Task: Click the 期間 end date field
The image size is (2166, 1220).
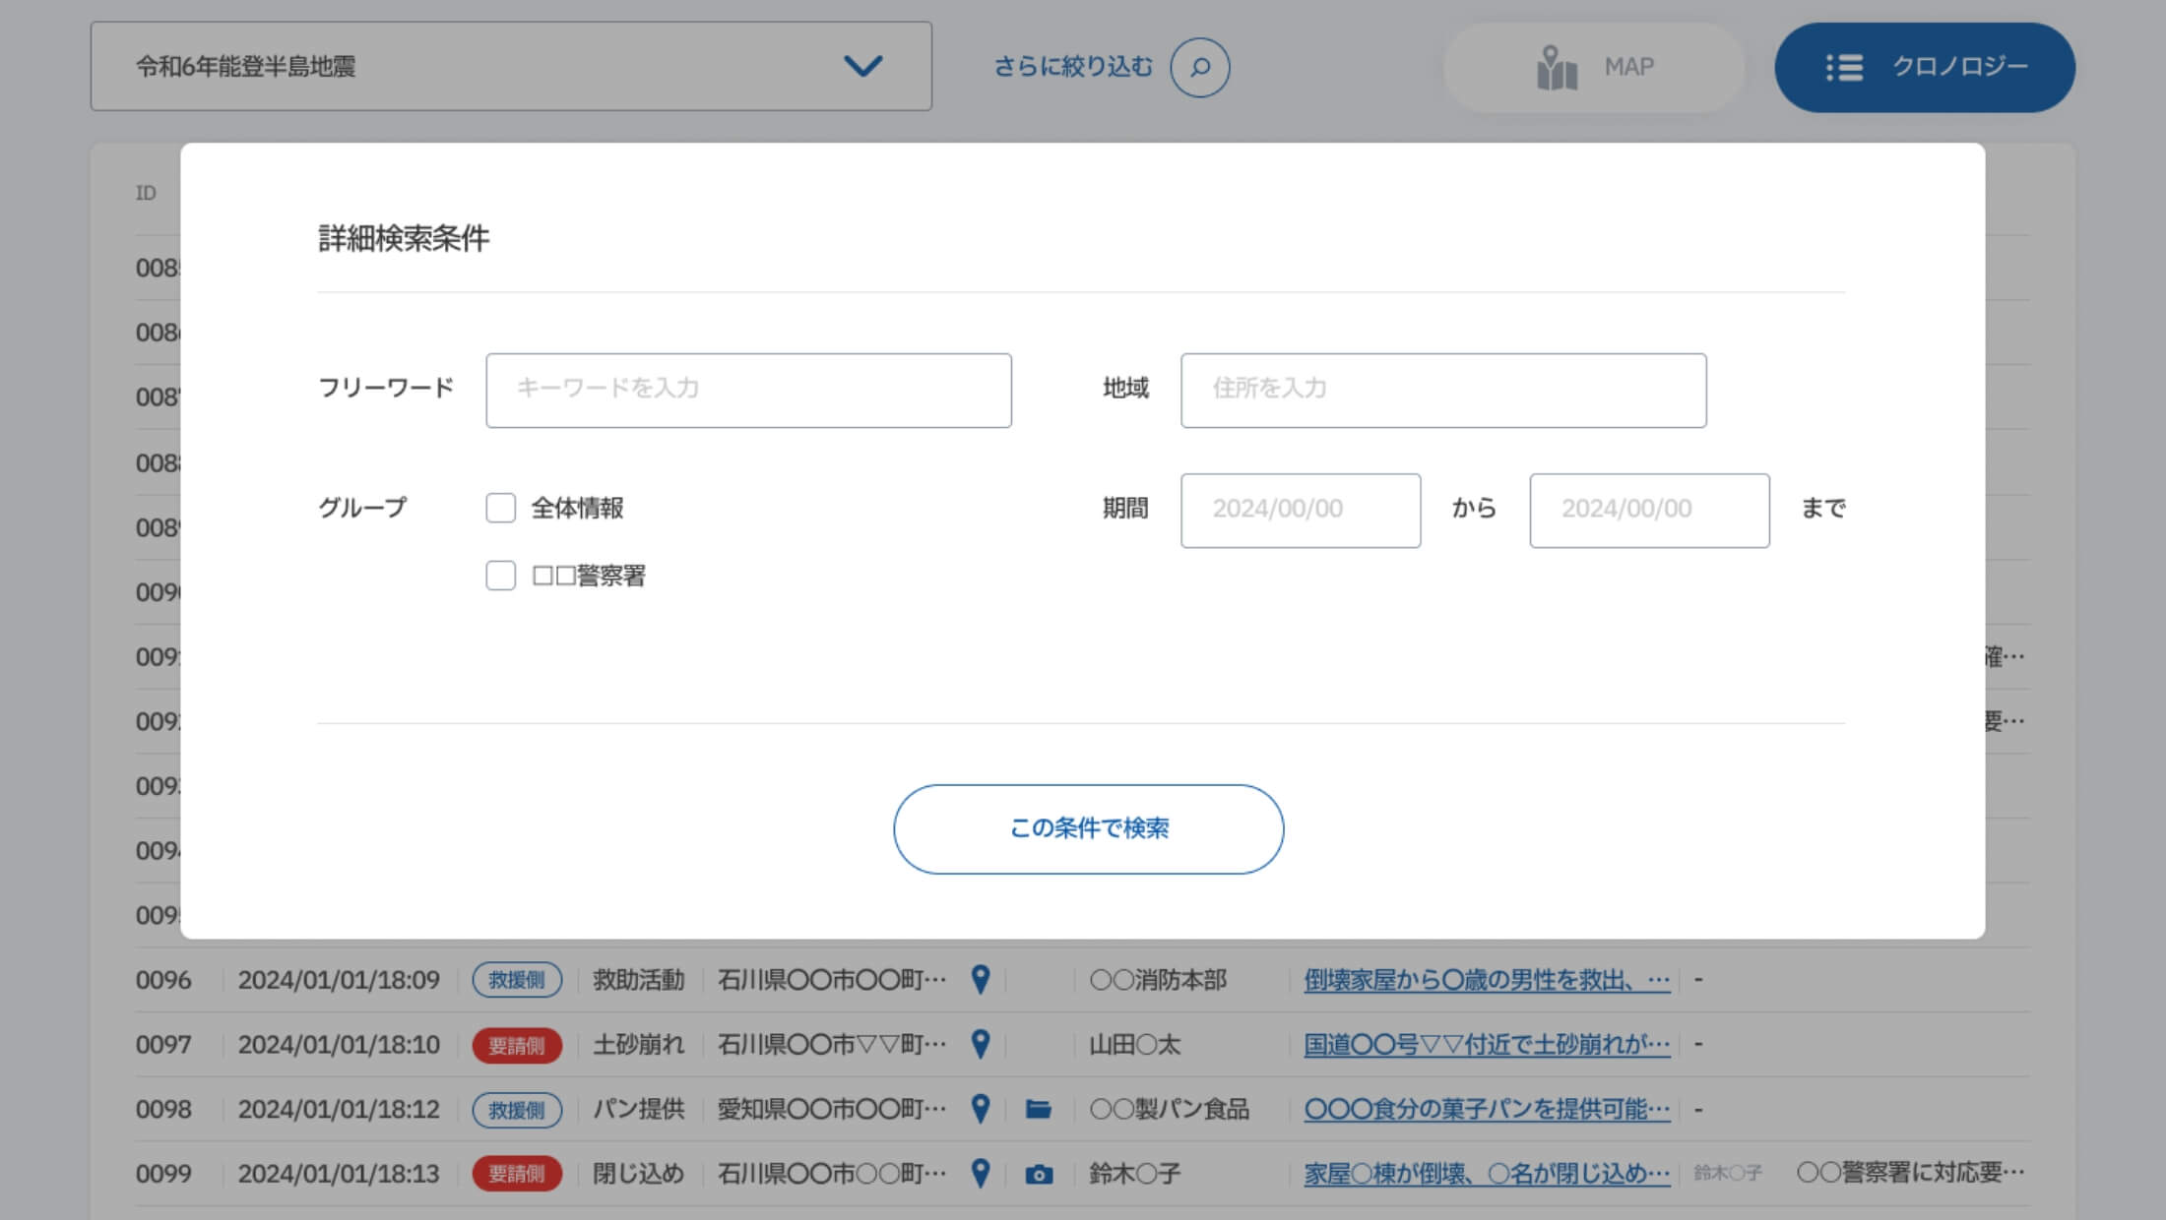Action: click(1648, 510)
